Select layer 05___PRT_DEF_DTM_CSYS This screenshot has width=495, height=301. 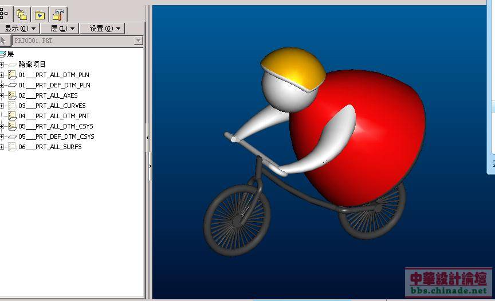pyautogui.click(x=57, y=137)
